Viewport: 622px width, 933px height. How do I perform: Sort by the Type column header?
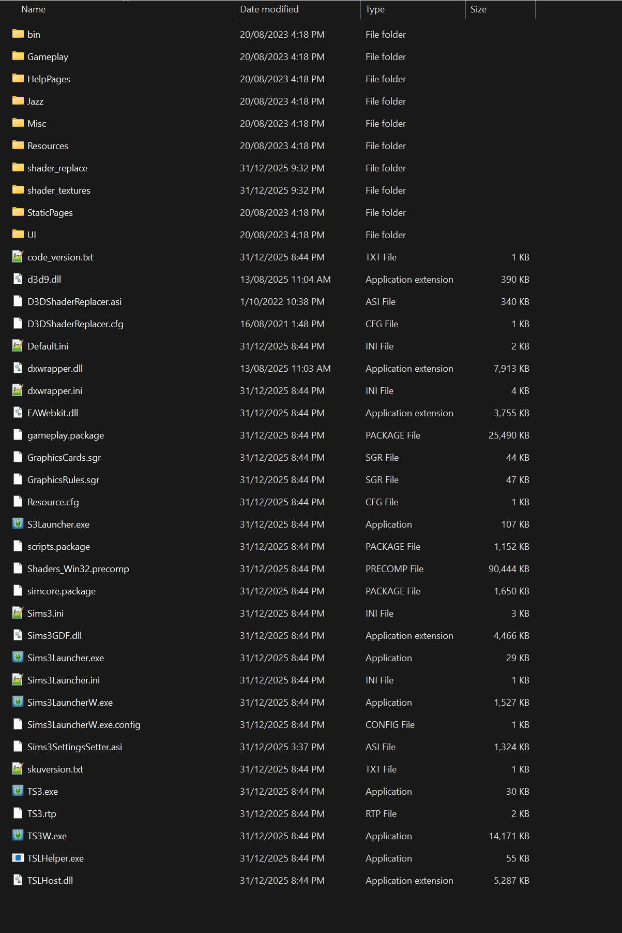pos(375,9)
